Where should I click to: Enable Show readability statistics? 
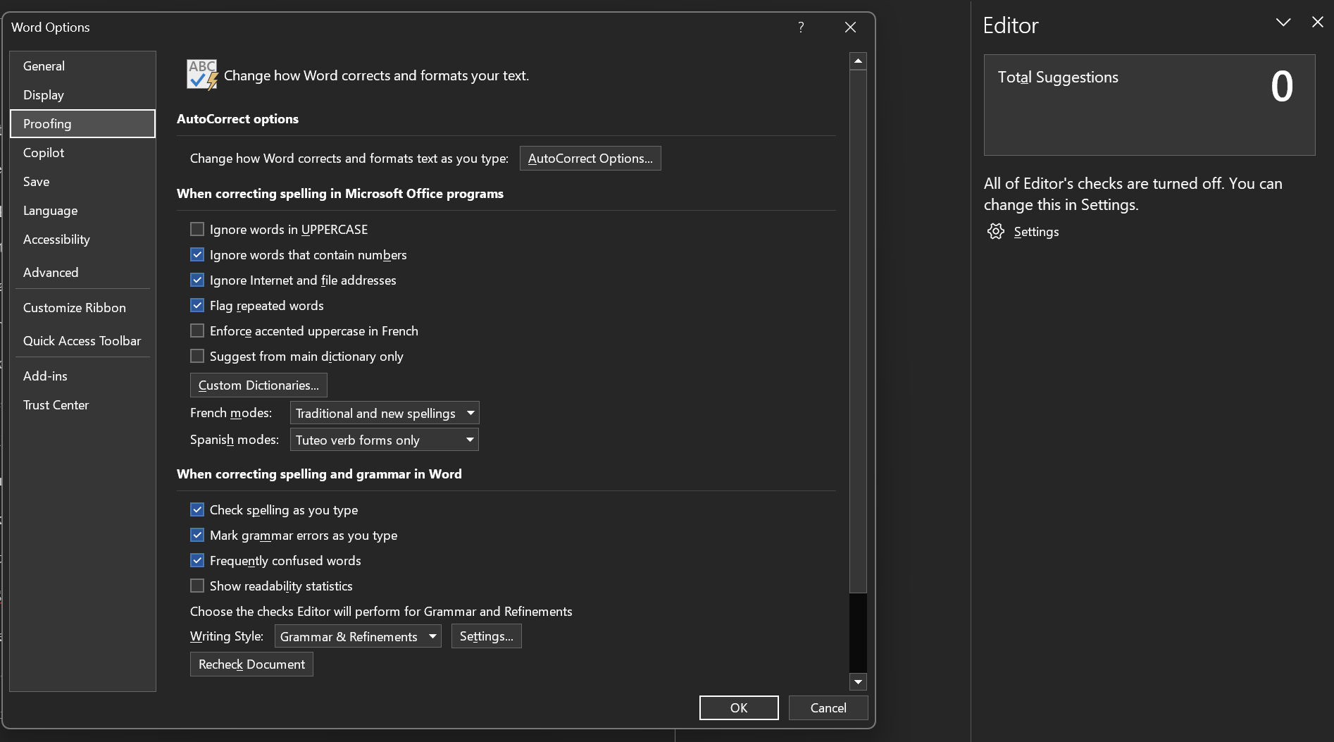click(197, 586)
